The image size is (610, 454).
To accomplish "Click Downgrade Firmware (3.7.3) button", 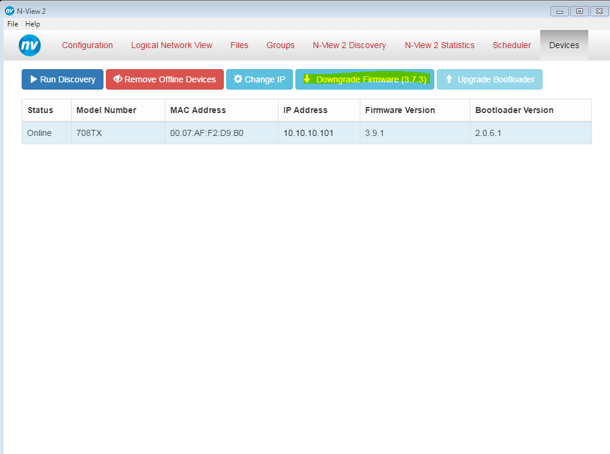I will pos(365,79).
